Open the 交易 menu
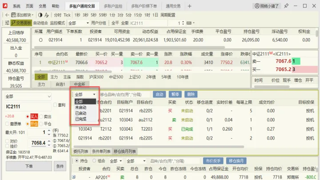This screenshot has height=180, width=320. [42, 6]
